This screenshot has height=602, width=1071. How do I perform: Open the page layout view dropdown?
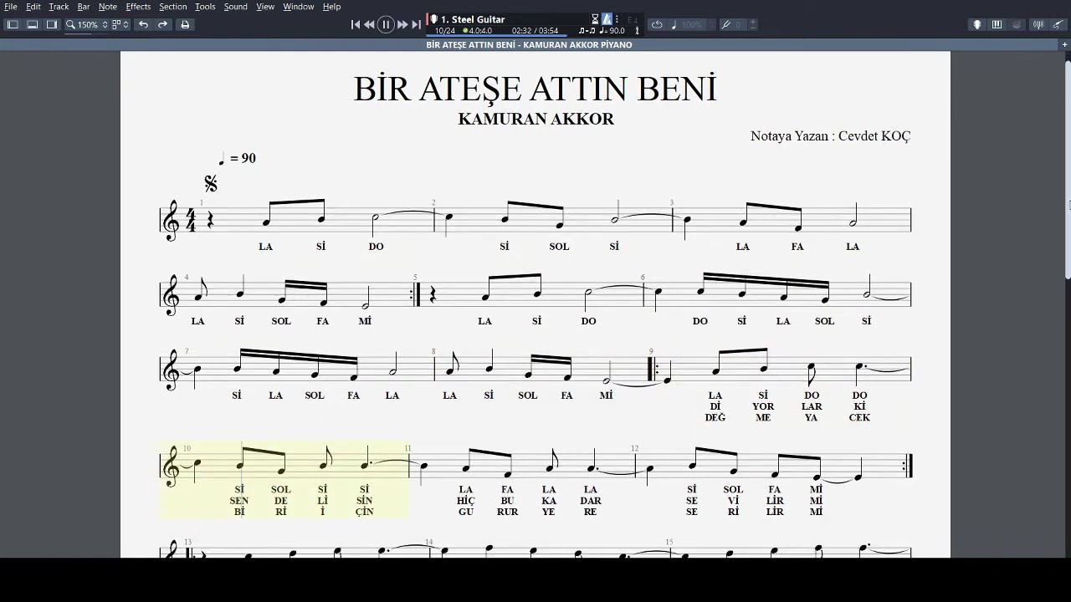point(120,24)
